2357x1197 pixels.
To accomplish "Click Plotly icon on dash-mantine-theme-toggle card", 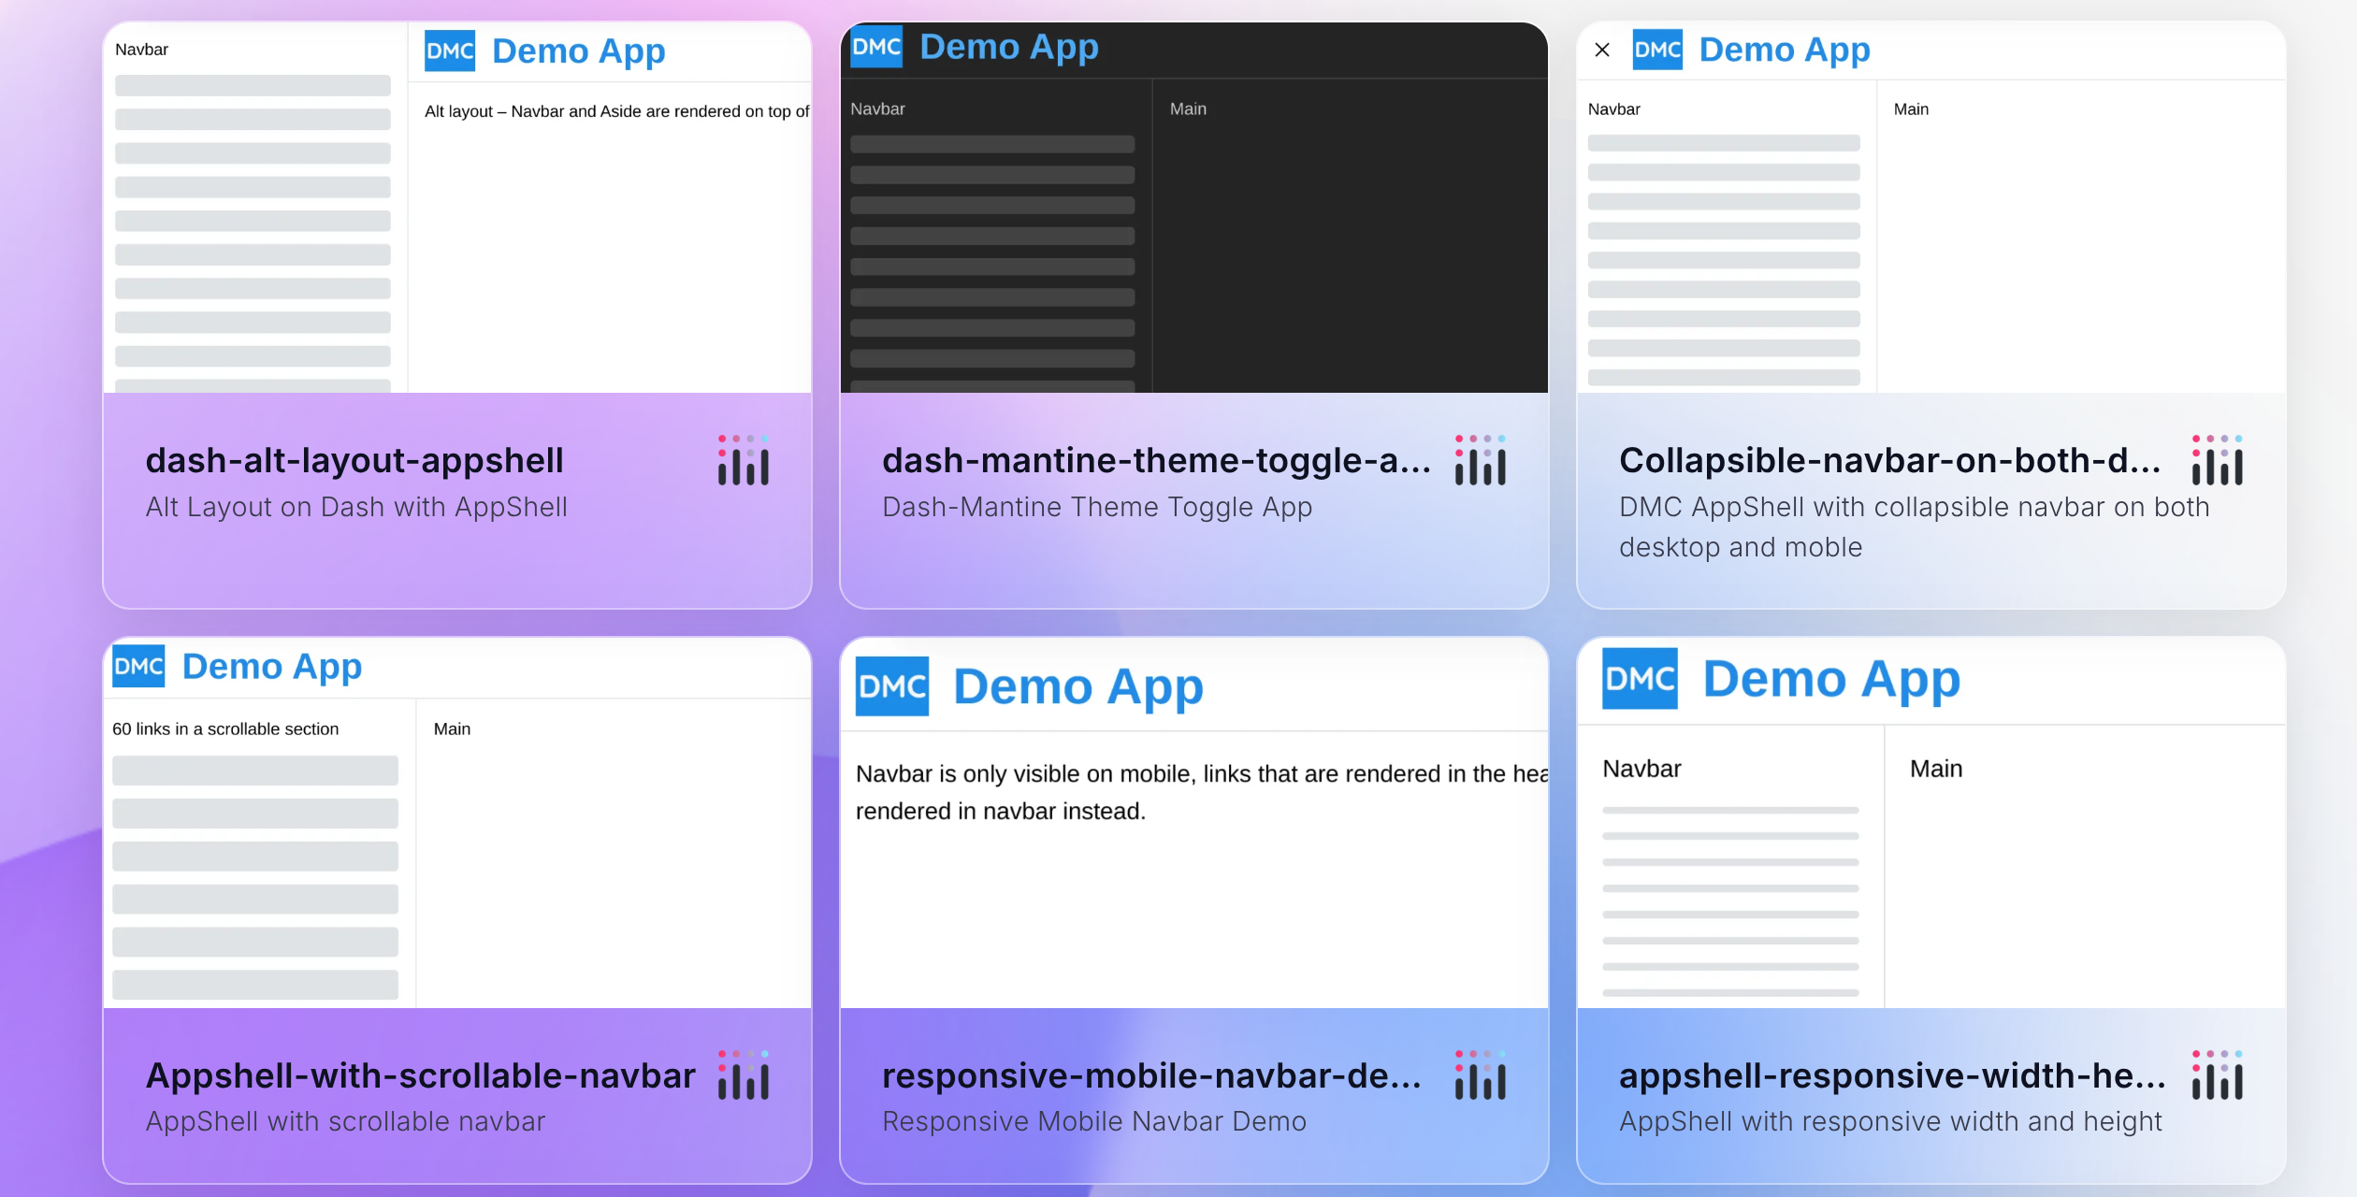I will pos(1481,460).
